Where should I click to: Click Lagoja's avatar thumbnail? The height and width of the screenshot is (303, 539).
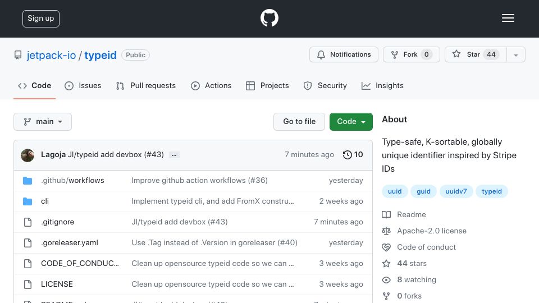[x=28, y=155]
